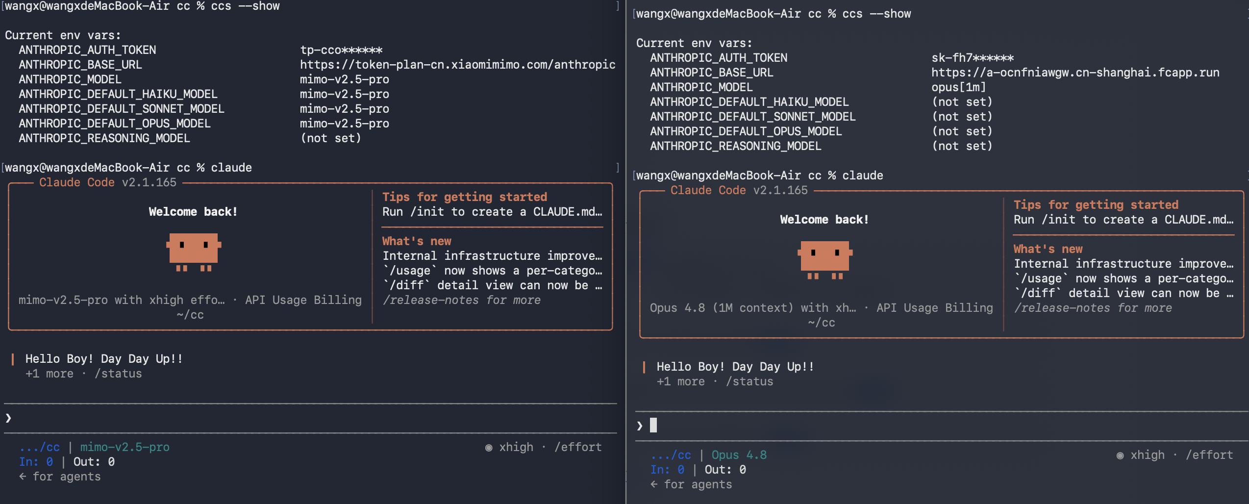Click the Opus 4.8 model label in status line

[x=739, y=455]
